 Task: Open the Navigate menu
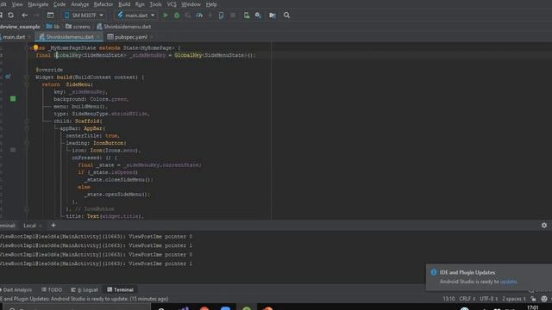coord(38,4)
